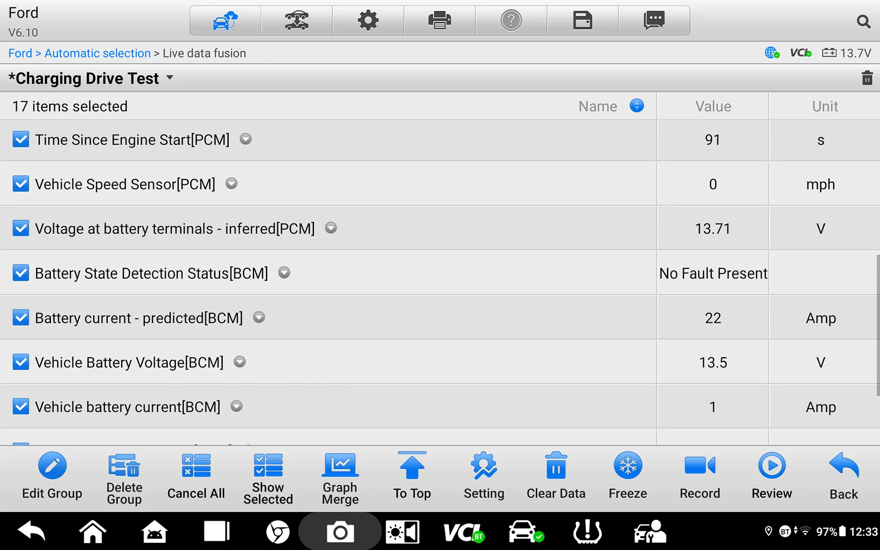Open Graph Merge view
This screenshot has width=880, height=550.
coord(340,479)
